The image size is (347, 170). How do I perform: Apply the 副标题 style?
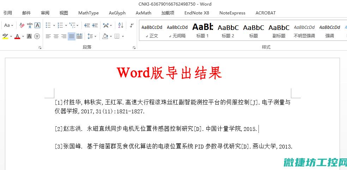(279, 31)
